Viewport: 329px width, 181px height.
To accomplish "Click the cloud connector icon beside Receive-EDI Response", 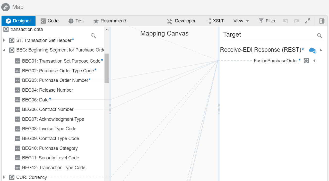I will [313, 50].
